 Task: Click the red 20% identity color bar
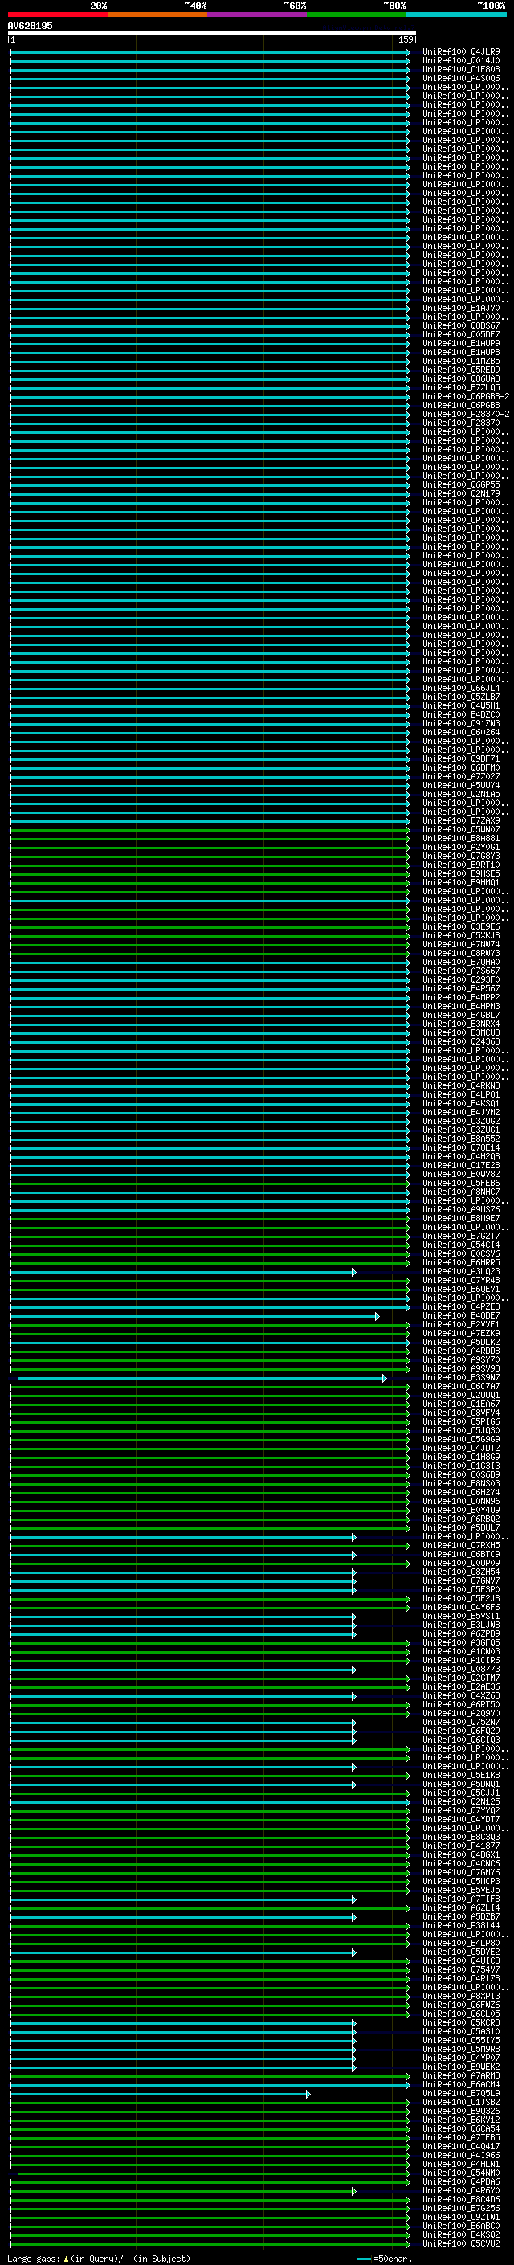(58, 14)
